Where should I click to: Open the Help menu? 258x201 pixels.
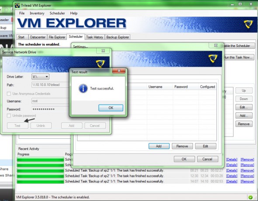[74, 13]
